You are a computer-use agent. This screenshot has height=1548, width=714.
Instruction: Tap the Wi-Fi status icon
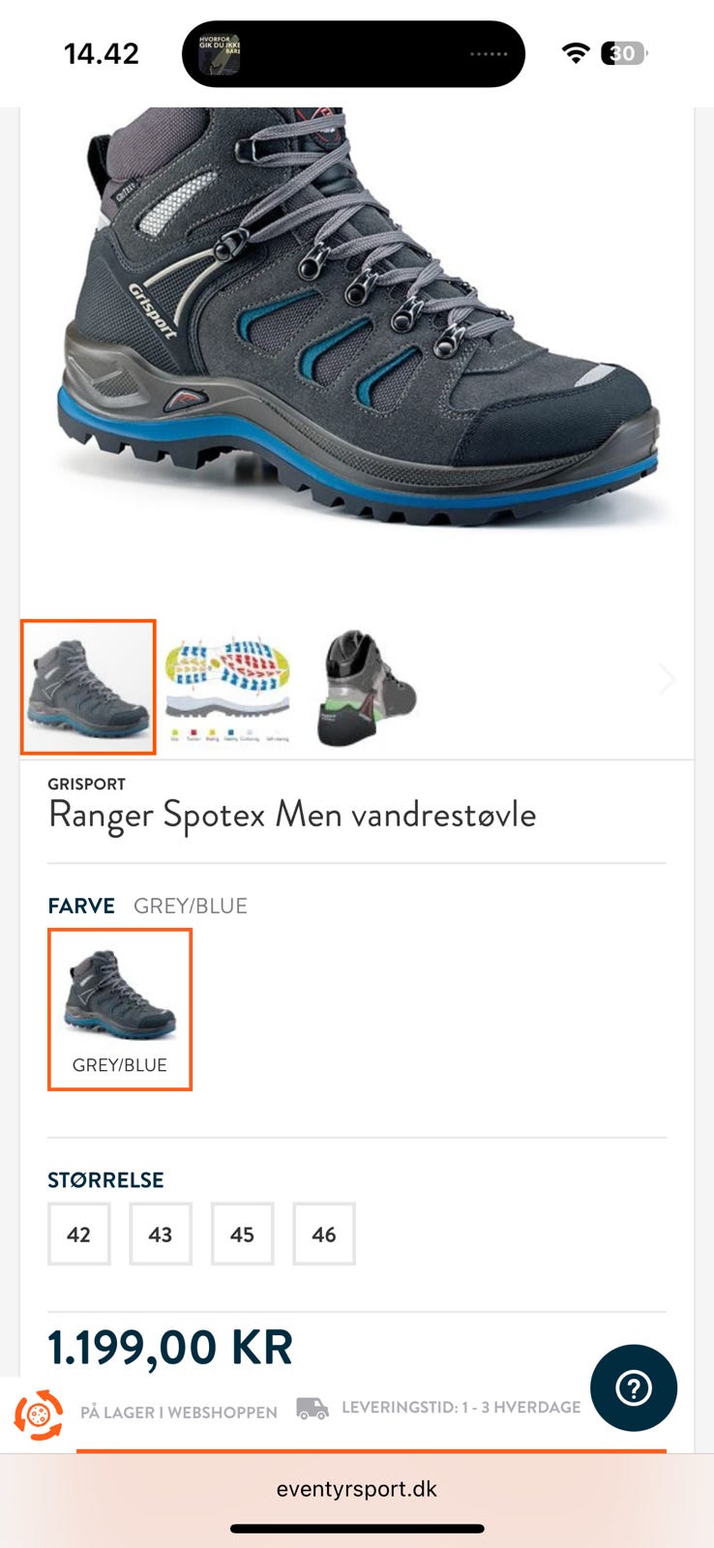(x=576, y=53)
